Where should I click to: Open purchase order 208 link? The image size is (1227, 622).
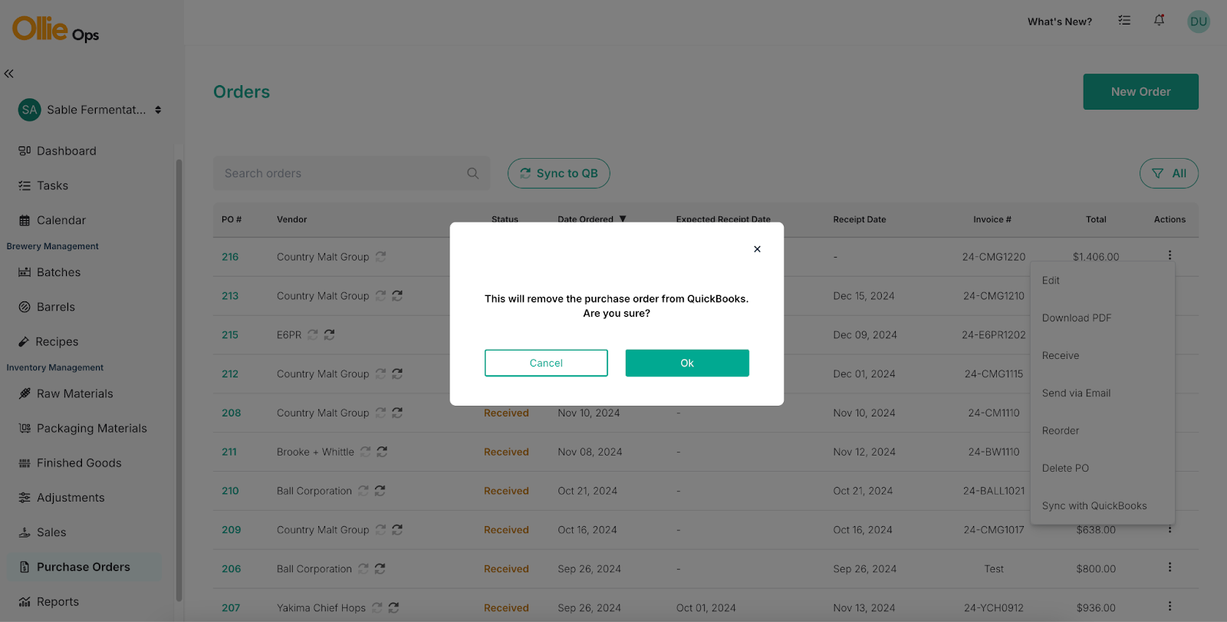231,413
